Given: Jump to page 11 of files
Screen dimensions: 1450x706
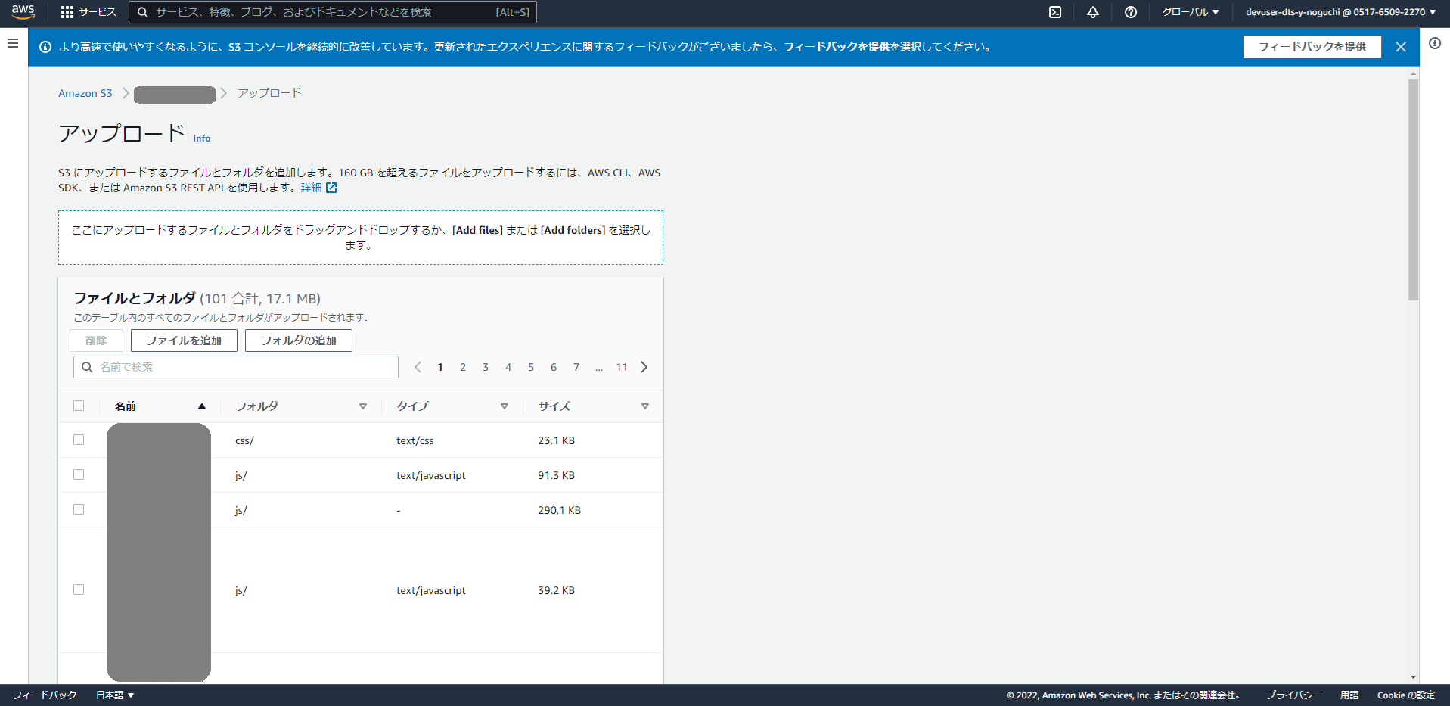Looking at the screenshot, I should click(622, 367).
